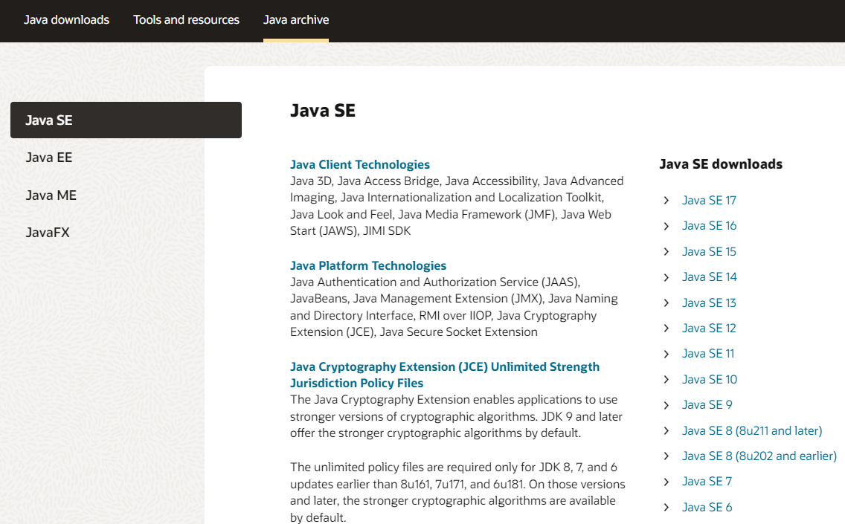The height and width of the screenshot is (524, 845).
Task: Open the Java Client Technologies link
Action: [x=360, y=164]
